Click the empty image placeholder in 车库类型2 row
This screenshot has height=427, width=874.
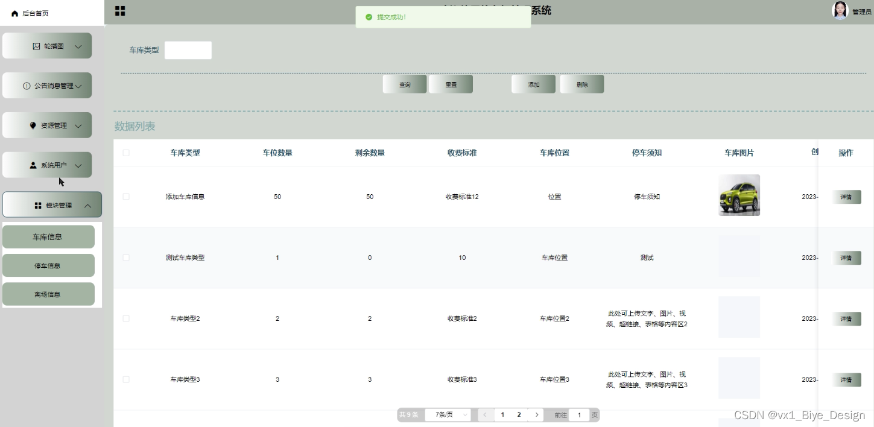click(x=739, y=317)
